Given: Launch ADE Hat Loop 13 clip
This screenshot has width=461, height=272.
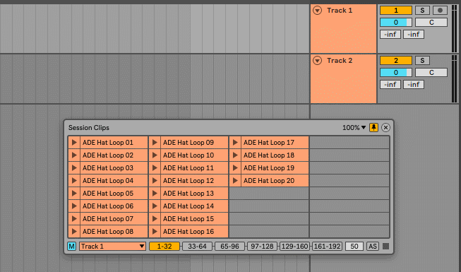Looking at the screenshot, I should pos(155,193).
